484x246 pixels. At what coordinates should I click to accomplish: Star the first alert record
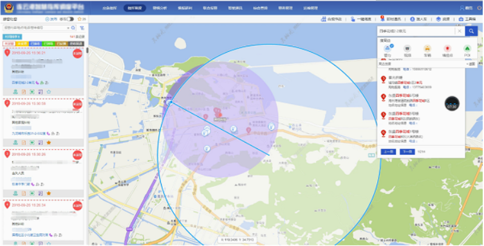pyautogui.click(x=48, y=92)
